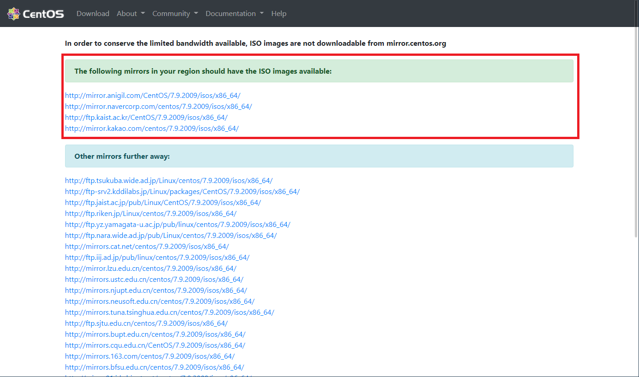Open the mirror.anigil.com ISO mirror link
The width and height of the screenshot is (639, 377).
tap(153, 96)
